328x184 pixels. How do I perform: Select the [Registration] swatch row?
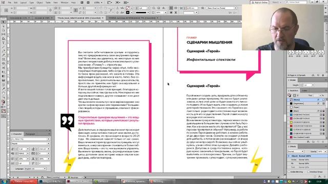[306, 103]
